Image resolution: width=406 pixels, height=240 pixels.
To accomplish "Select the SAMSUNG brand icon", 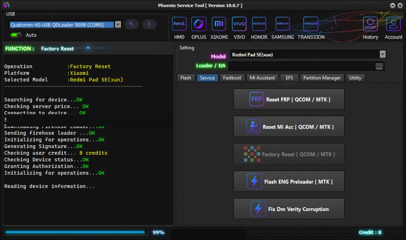I will pos(282,24).
